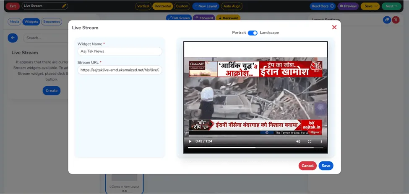Click the Widget Name input field

point(120,51)
